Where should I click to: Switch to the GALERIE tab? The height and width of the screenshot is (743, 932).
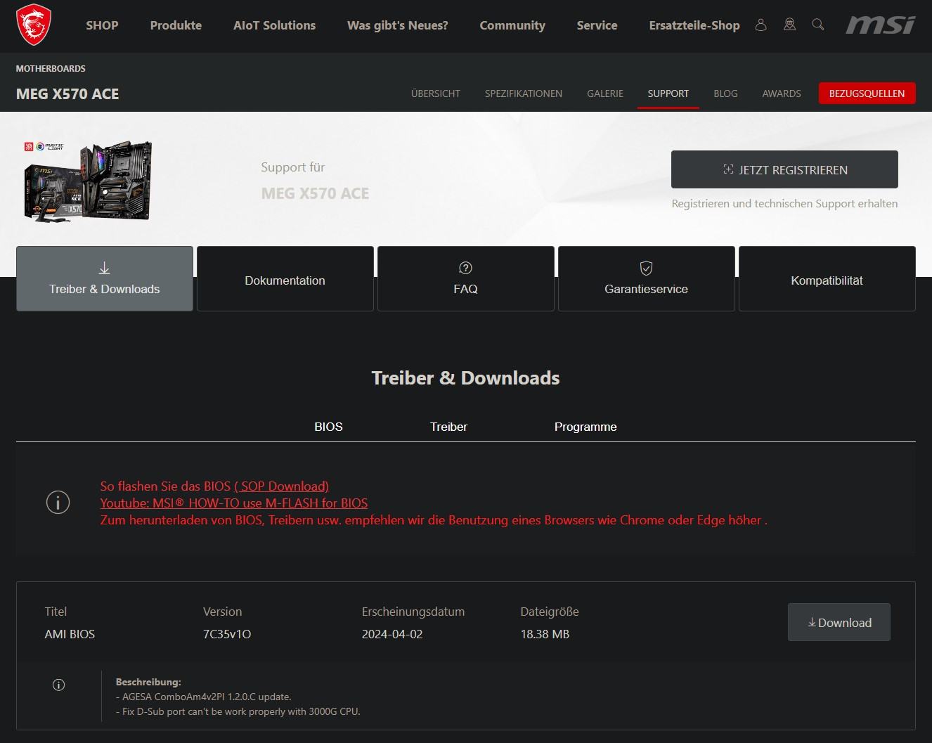coord(605,93)
